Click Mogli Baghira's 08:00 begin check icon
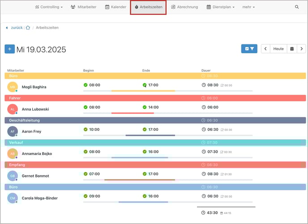308x224 pixels. click(x=86, y=85)
